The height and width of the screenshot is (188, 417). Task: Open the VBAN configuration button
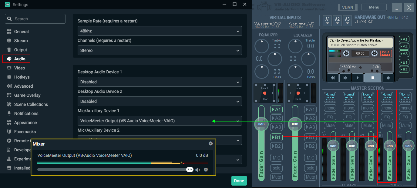(x=347, y=7)
